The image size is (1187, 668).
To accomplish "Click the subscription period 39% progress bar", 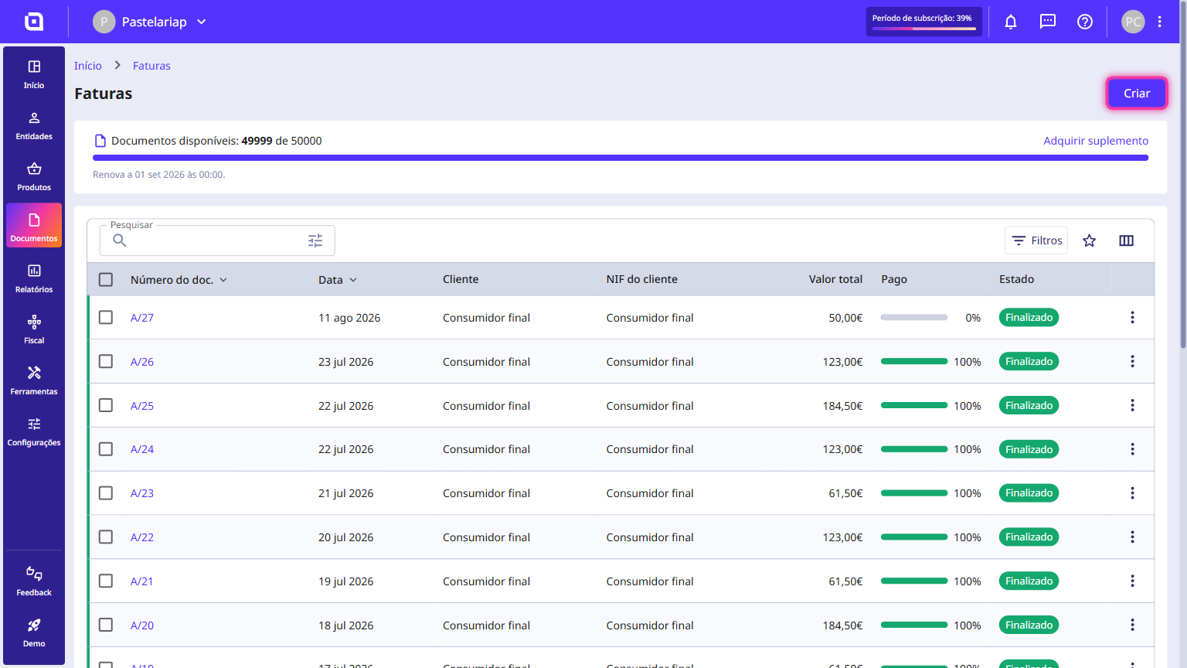I will (924, 29).
